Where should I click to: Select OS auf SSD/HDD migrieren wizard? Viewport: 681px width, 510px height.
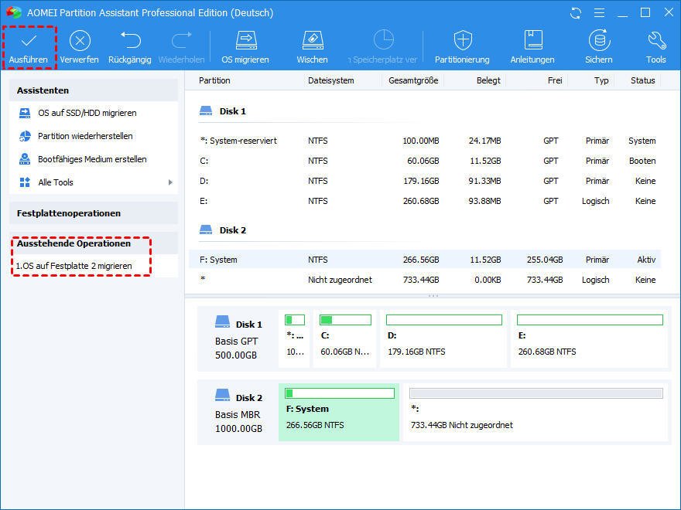click(x=87, y=113)
